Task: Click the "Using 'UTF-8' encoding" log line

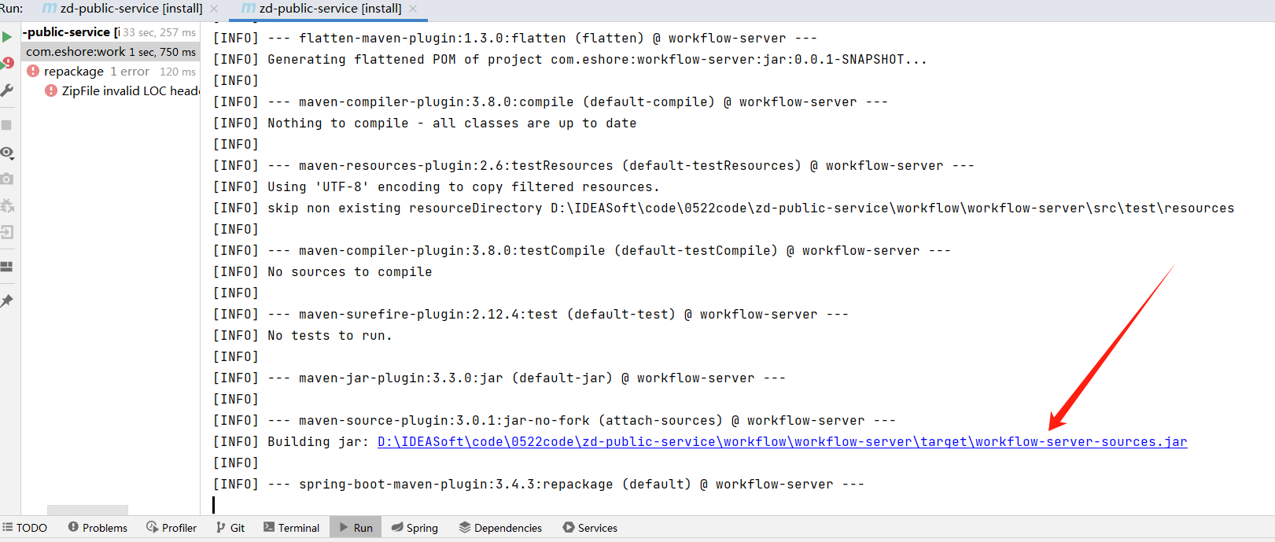Action: (437, 187)
